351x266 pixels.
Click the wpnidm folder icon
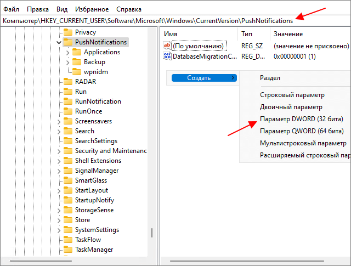(x=77, y=72)
